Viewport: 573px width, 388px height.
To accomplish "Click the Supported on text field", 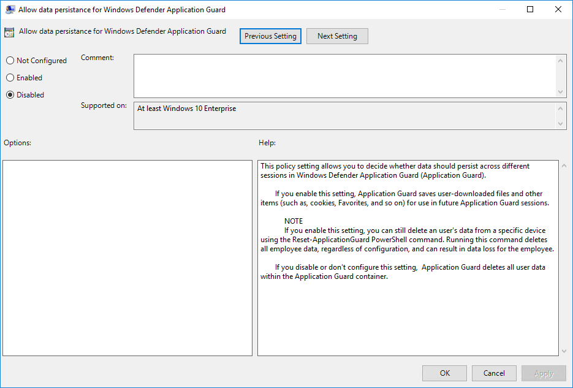I will [x=344, y=116].
